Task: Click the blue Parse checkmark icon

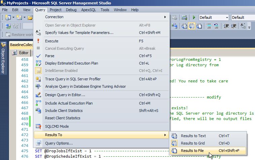Action: (x=38, y=56)
